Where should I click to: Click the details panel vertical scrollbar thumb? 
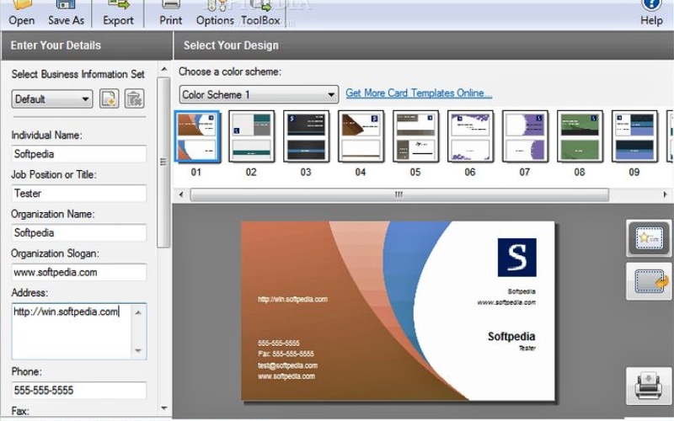(x=163, y=163)
